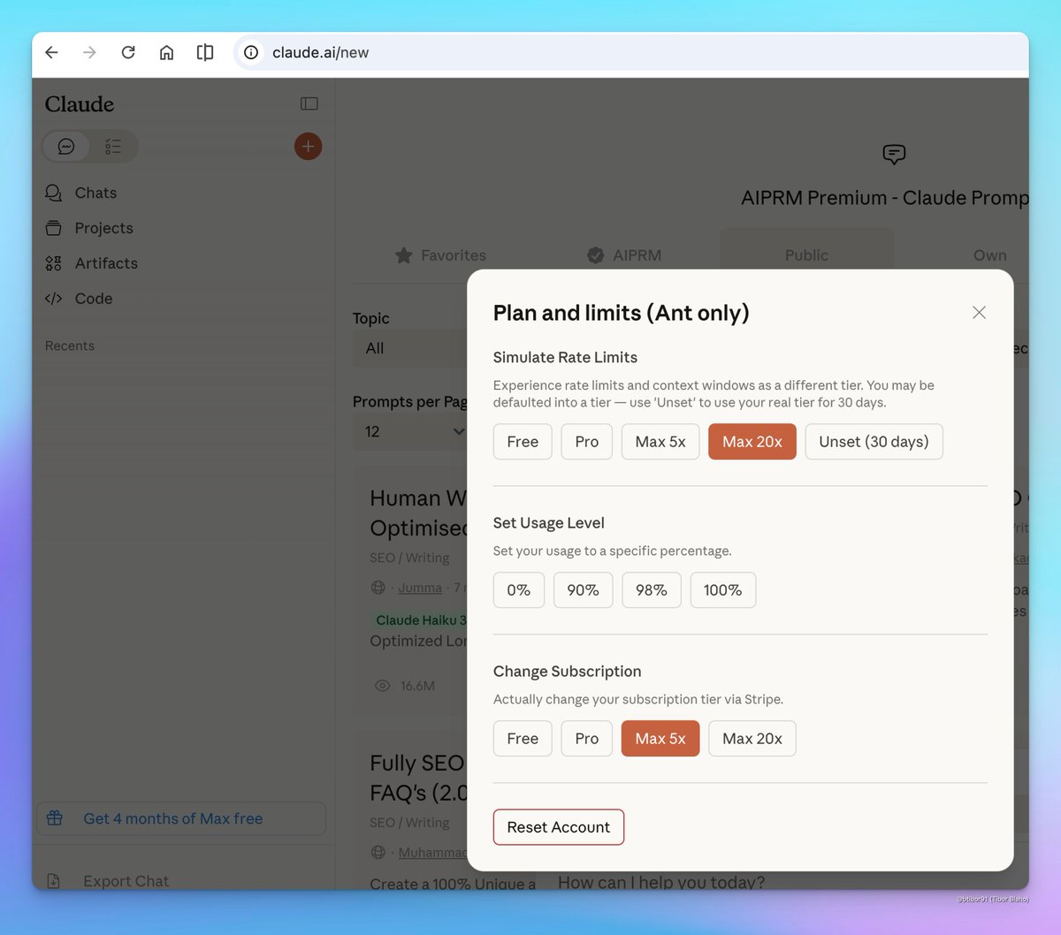
Task: Simulate rate limits as Free tier
Action: pyautogui.click(x=523, y=442)
